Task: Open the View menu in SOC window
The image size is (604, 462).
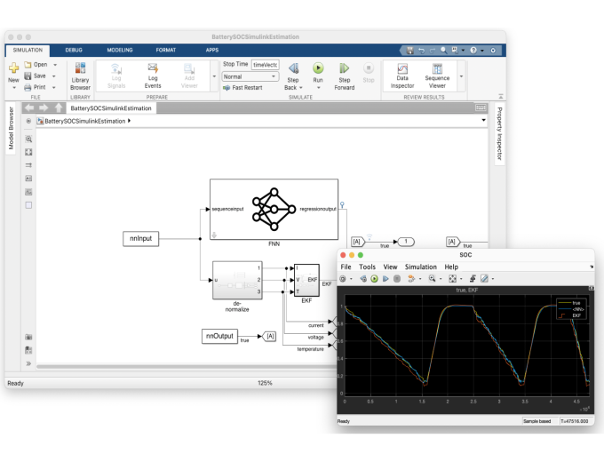Action: (x=390, y=267)
